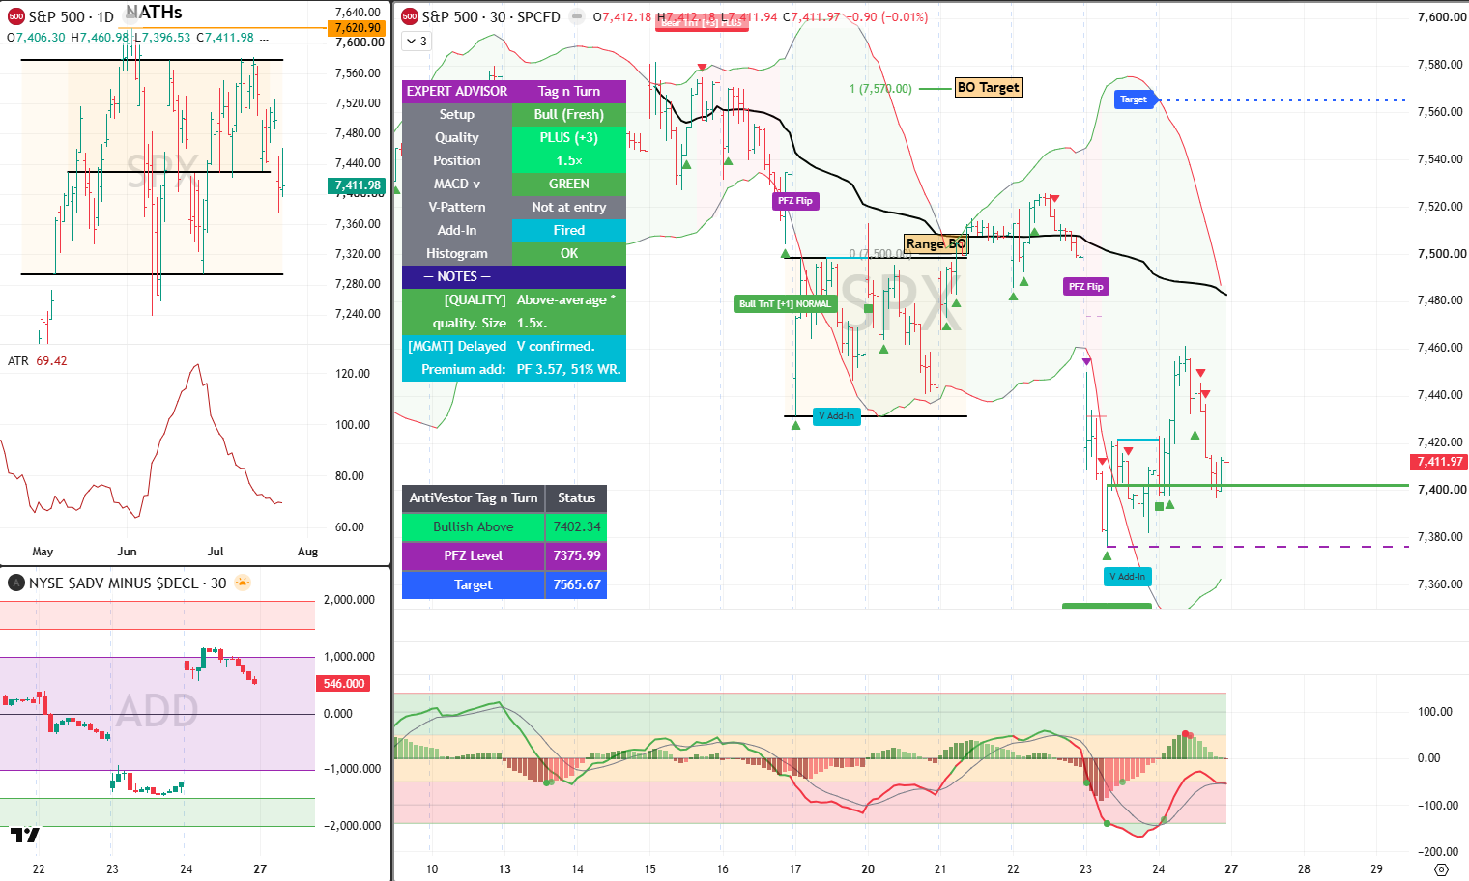Click the 'NATHs' text on daily chart
Screen dimensions: 1469x881
(x=154, y=12)
